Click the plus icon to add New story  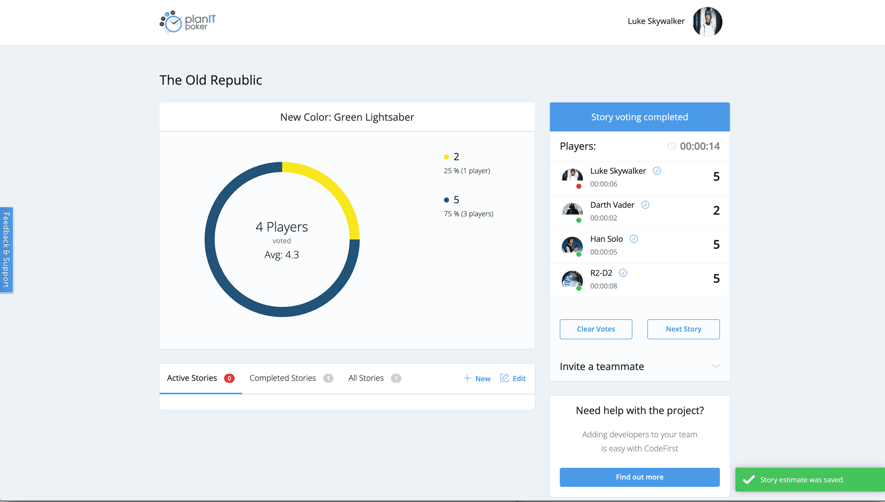467,378
